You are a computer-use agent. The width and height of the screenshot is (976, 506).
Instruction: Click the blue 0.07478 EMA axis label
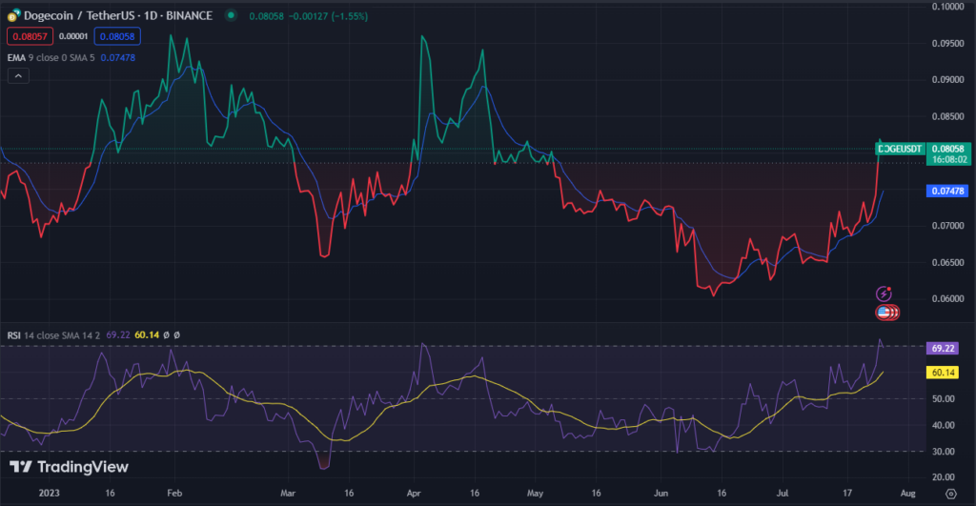point(946,192)
